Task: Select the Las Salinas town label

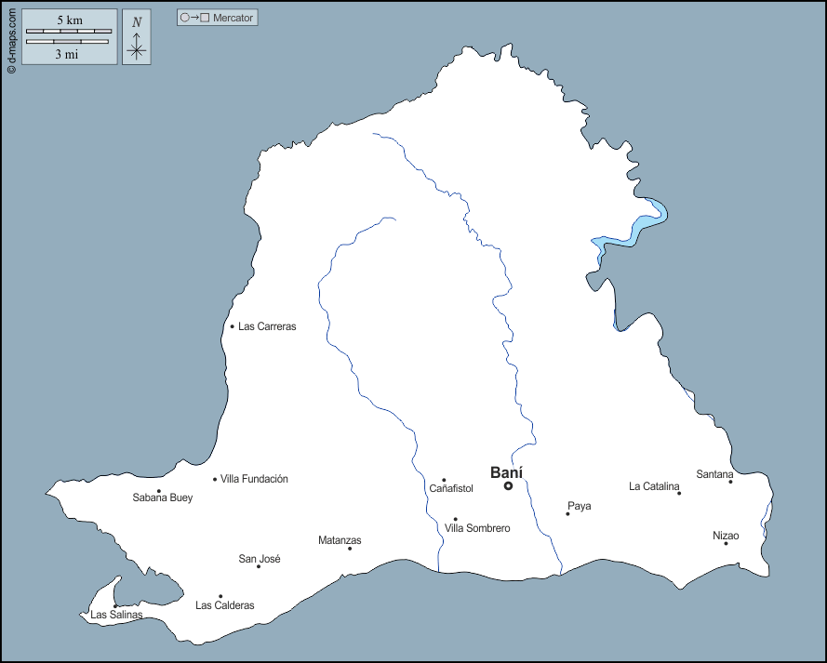Action: pos(116,615)
